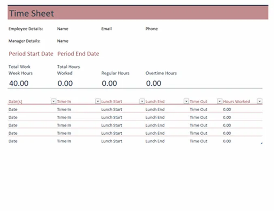Click the Period Start Date cell
The width and height of the screenshot is (274, 211).
pos(31,54)
